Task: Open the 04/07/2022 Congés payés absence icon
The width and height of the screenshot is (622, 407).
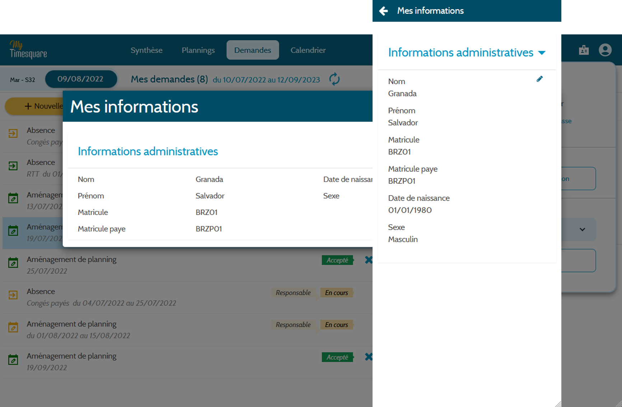Action: click(13, 295)
